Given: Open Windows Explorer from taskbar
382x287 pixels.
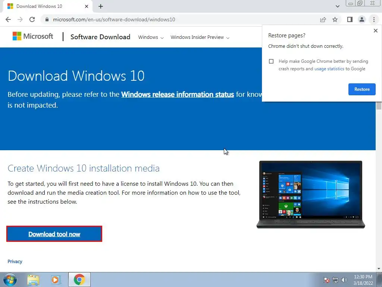Looking at the screenshot, I should pos(33,280).
